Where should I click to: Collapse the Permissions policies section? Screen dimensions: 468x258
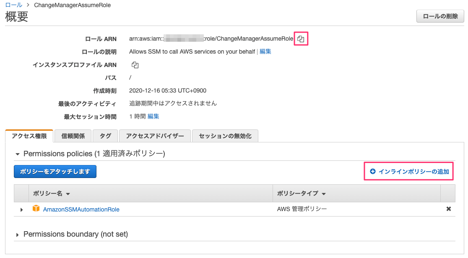tap(17, 154)
